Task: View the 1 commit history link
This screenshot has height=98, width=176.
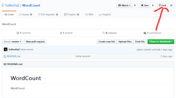Action: (23, 33)
